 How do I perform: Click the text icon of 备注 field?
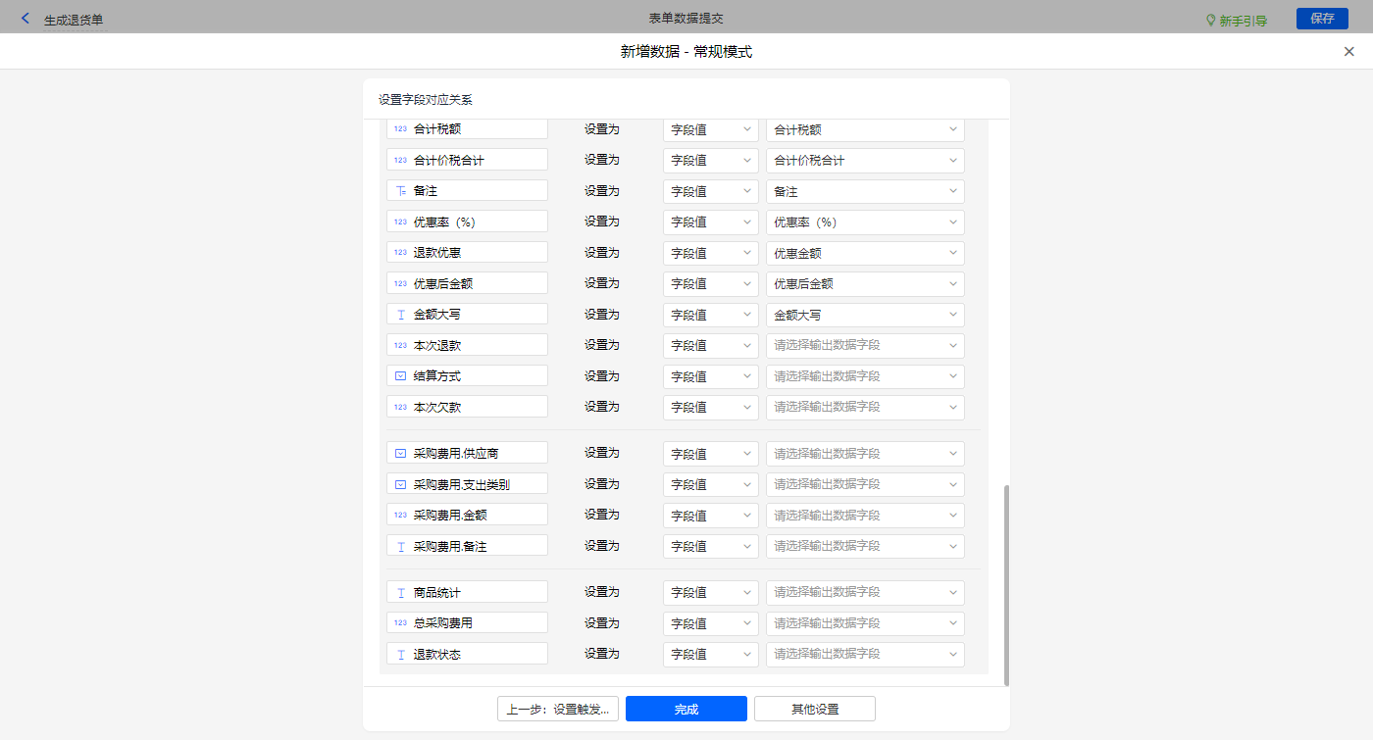coord(400,191)
